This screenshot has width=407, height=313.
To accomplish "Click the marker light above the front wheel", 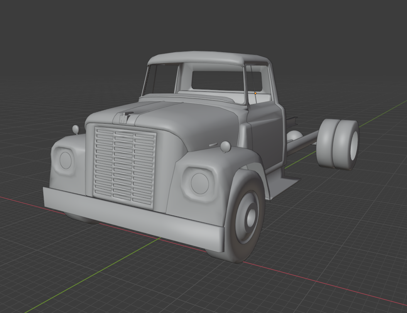I will click(225, 147).
